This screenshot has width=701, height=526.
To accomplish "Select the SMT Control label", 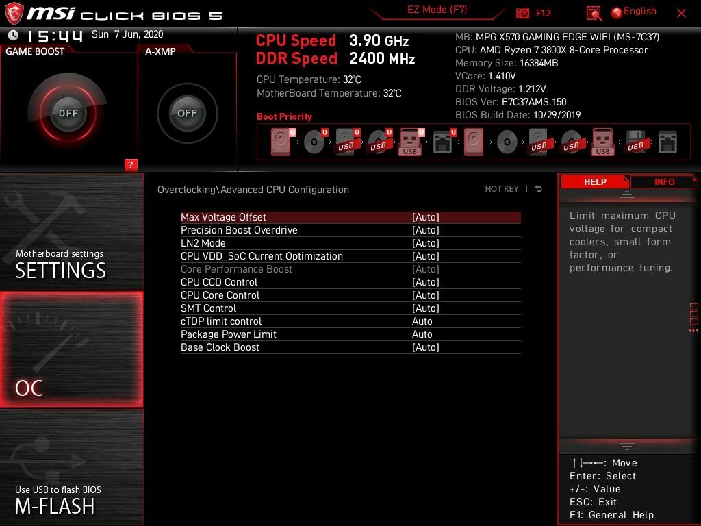I will click(x=208, y=308).
